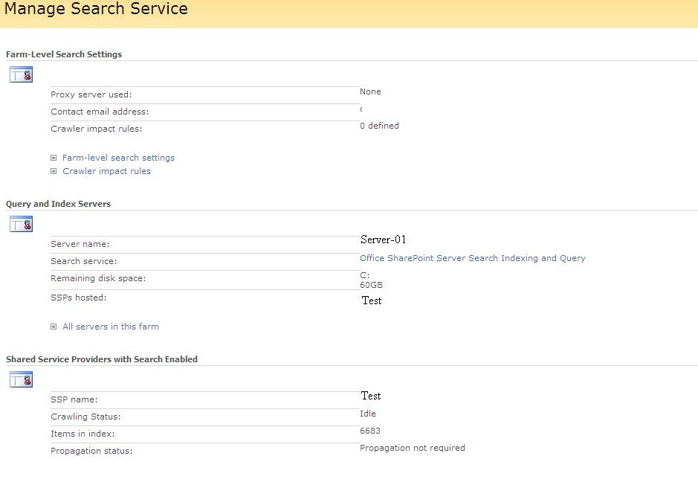Click the 6683 items in index value

click(370, 431)
